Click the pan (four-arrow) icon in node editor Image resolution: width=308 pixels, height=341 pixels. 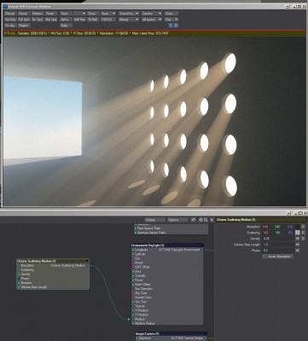200,220
